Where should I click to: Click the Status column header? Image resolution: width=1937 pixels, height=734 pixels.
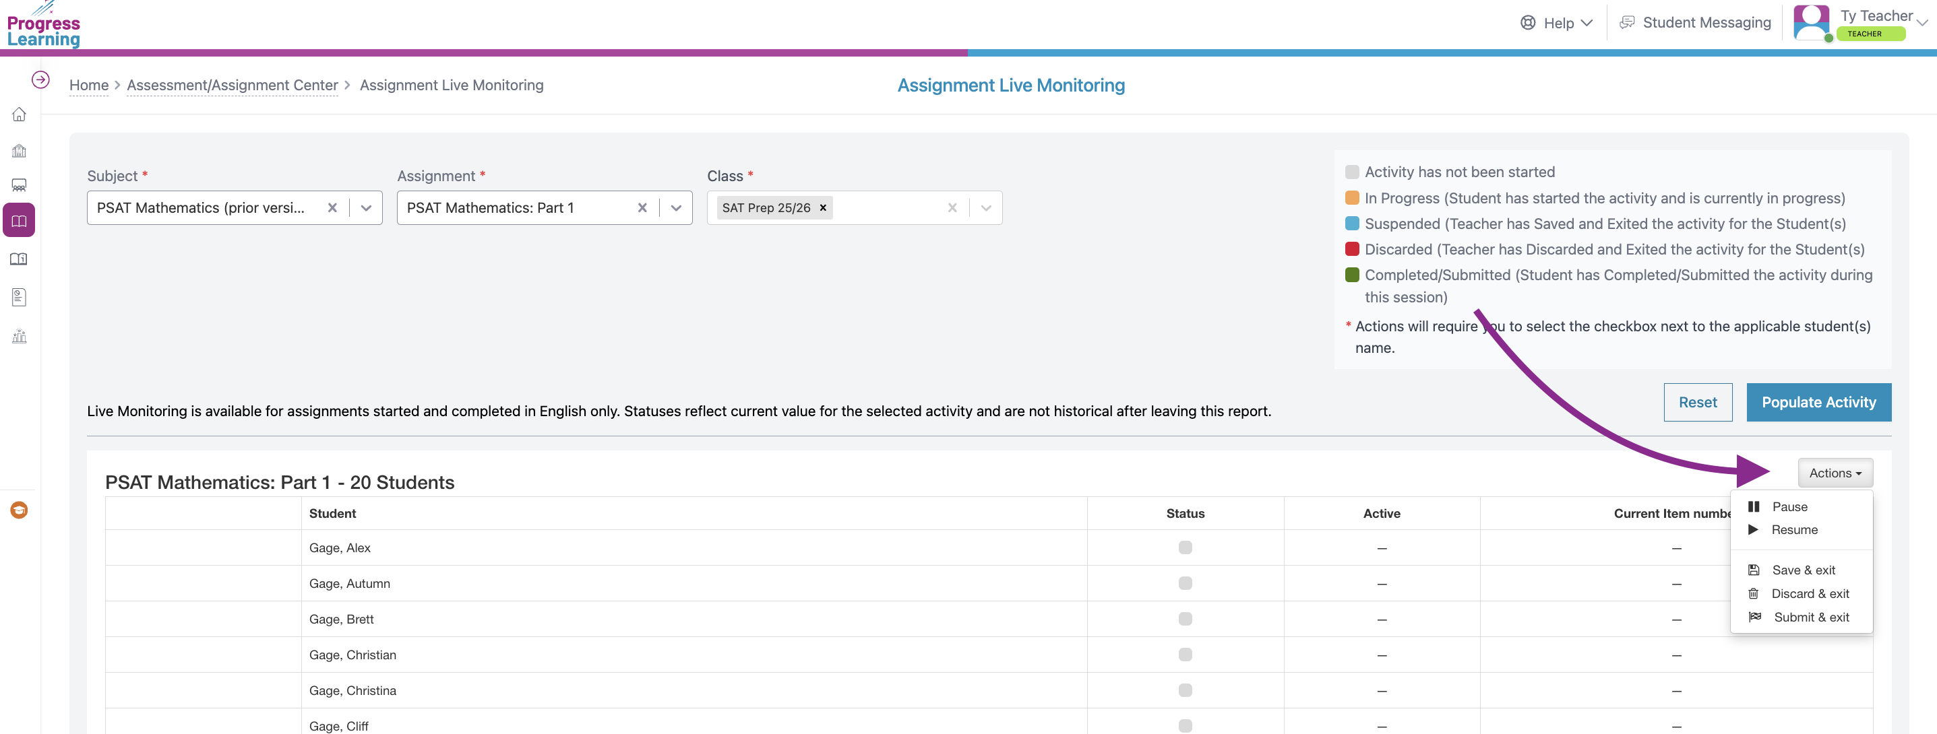click(1185, 513)
